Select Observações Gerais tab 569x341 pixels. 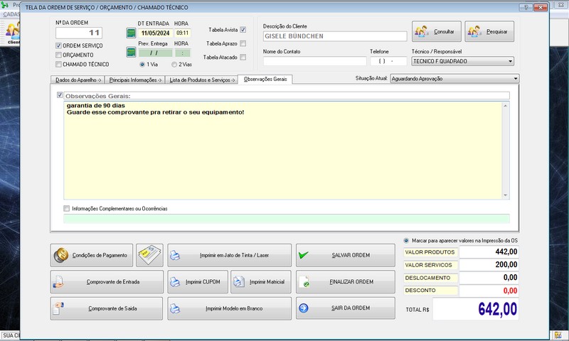coord(265,79)
